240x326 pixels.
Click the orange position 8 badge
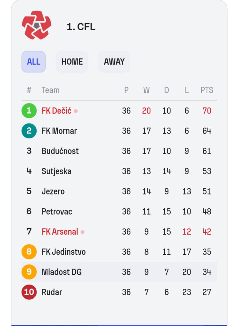[x=29, y=252]
